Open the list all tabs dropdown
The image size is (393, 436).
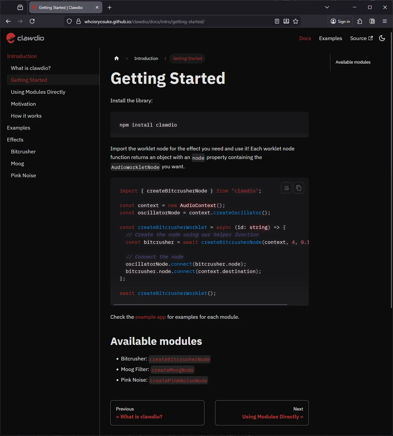pos(327,7)
